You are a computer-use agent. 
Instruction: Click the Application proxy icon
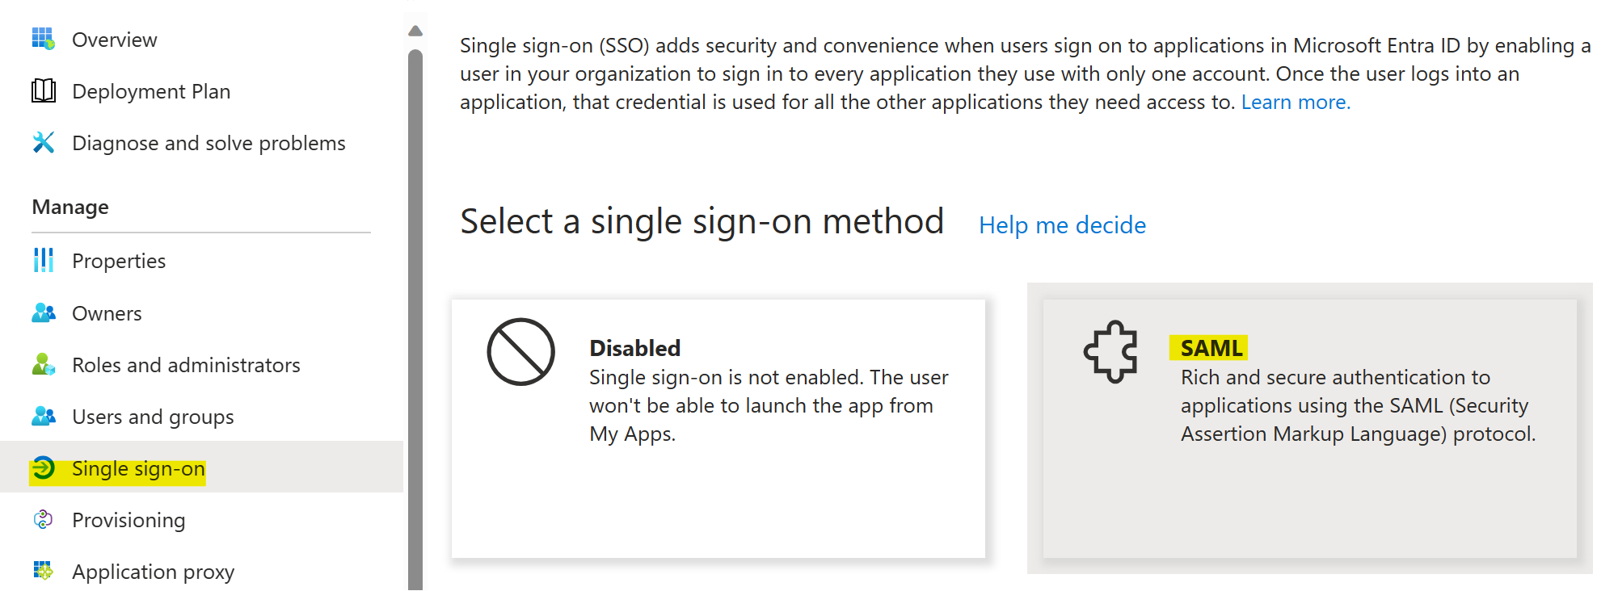[x=44, y=571]
